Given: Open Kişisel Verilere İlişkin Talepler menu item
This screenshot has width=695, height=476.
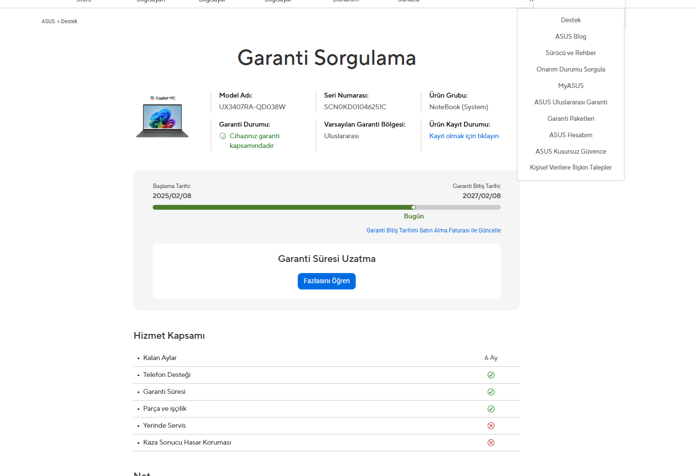Looking at the screenshot, I should (571, 168).
